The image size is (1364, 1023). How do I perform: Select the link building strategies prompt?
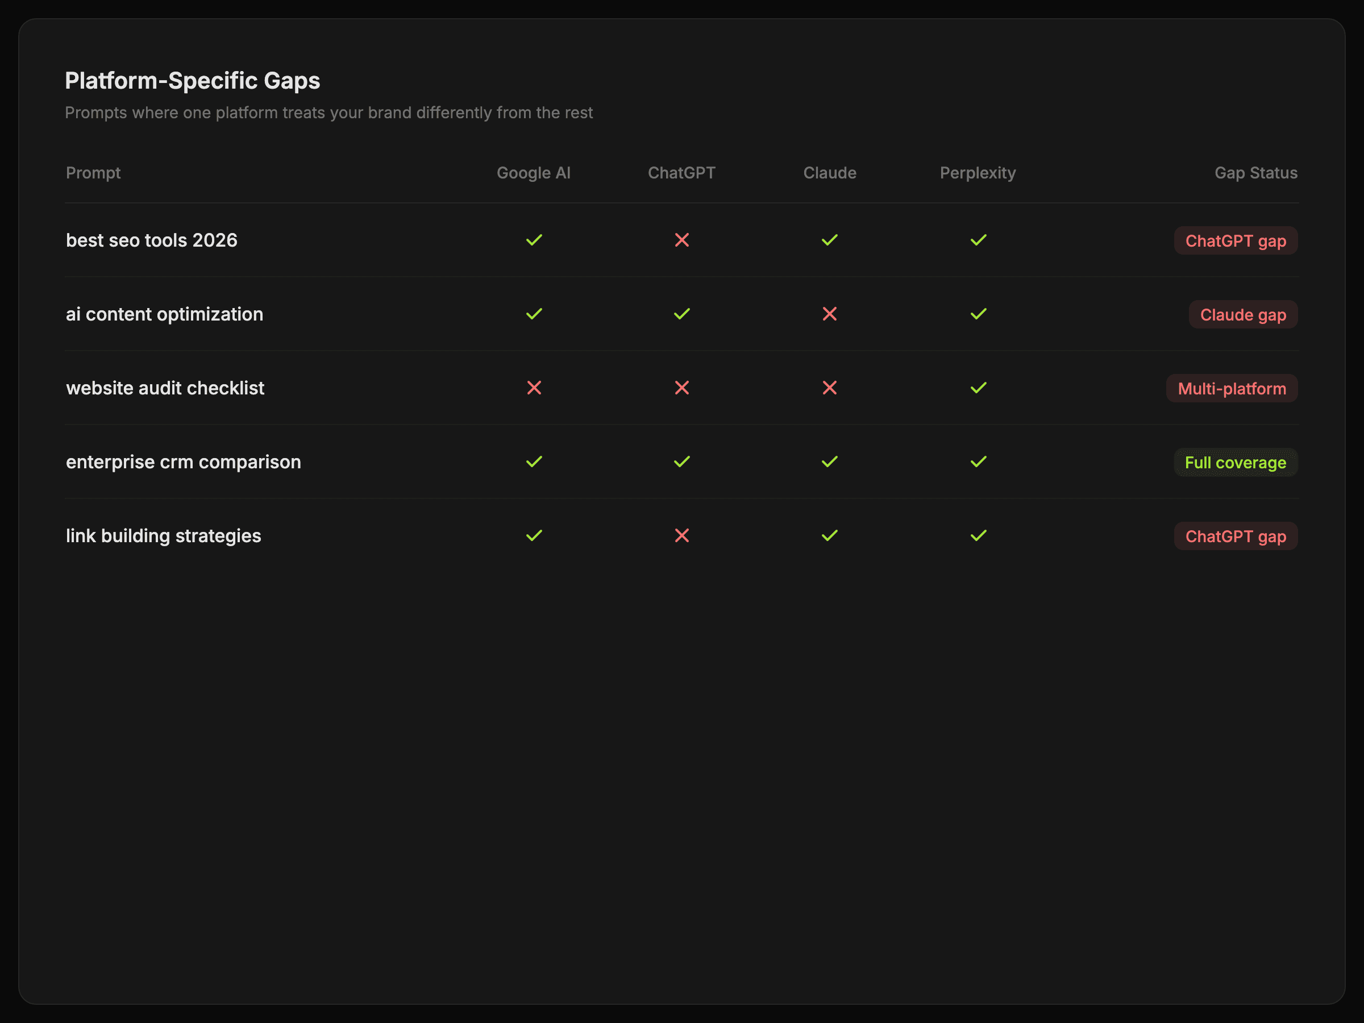(x=164, y=536)
